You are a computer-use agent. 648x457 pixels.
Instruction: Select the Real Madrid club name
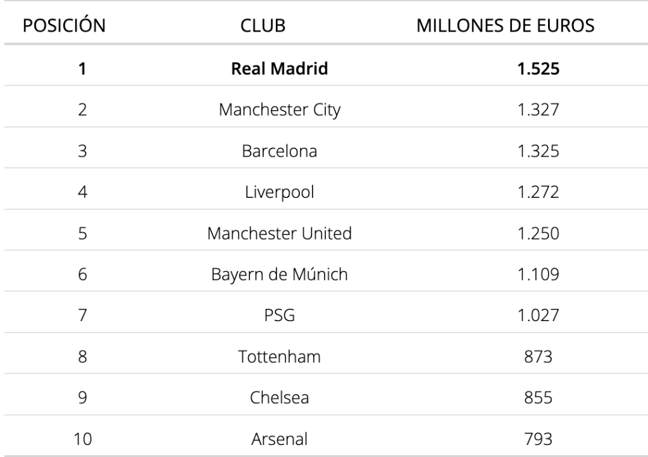(x=279, y=68)
